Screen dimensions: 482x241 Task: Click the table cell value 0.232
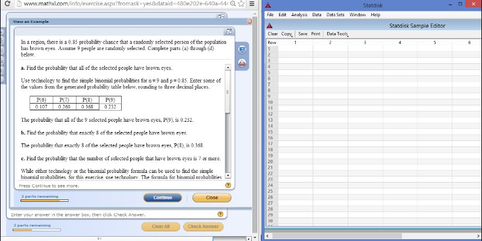pos(110,107)
